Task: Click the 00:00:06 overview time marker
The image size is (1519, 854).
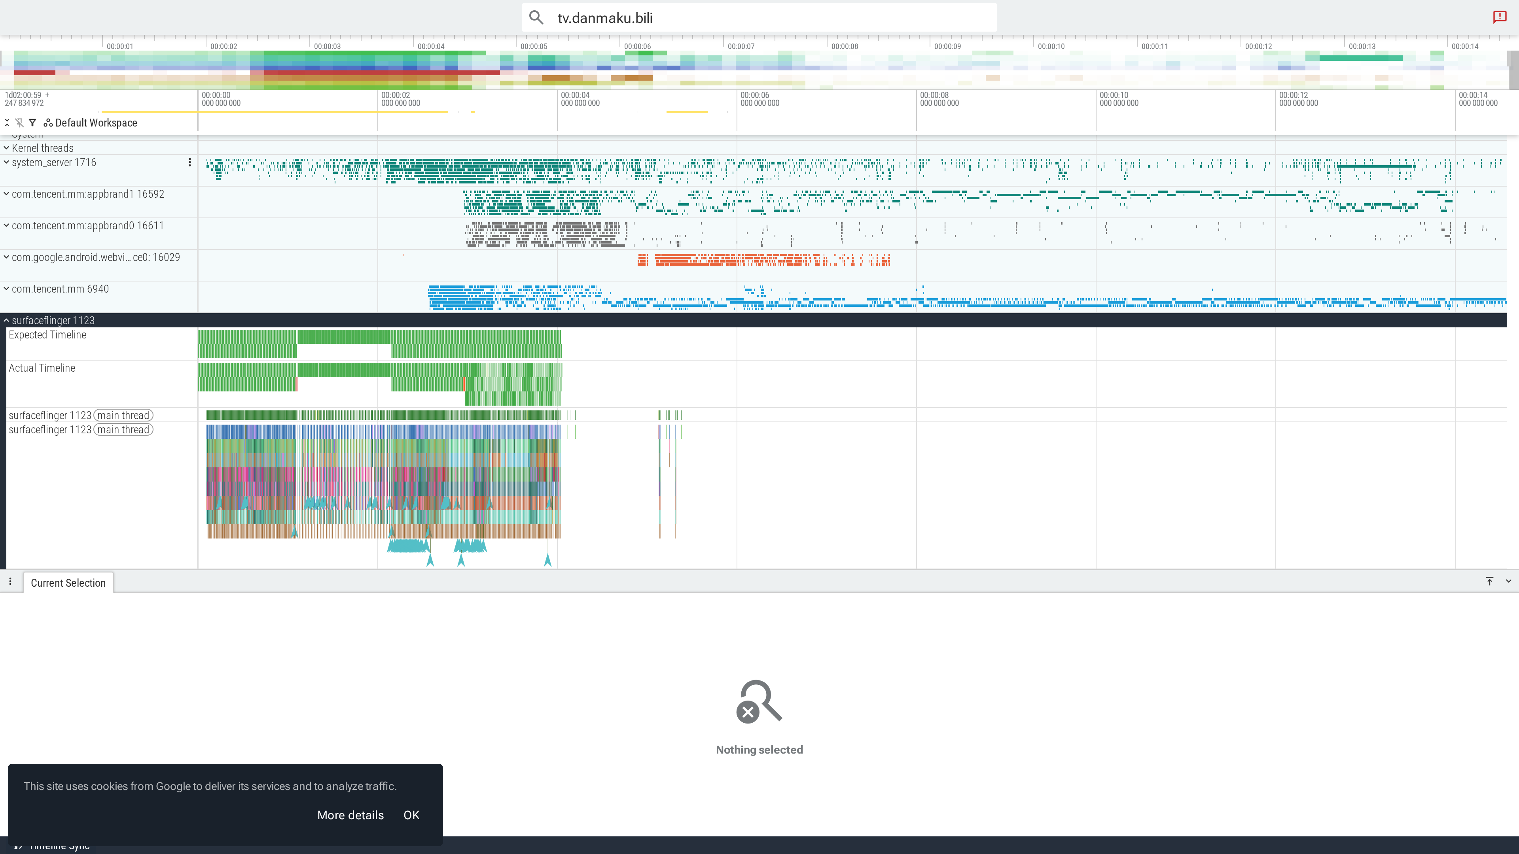Action: (x=637, y=46)
